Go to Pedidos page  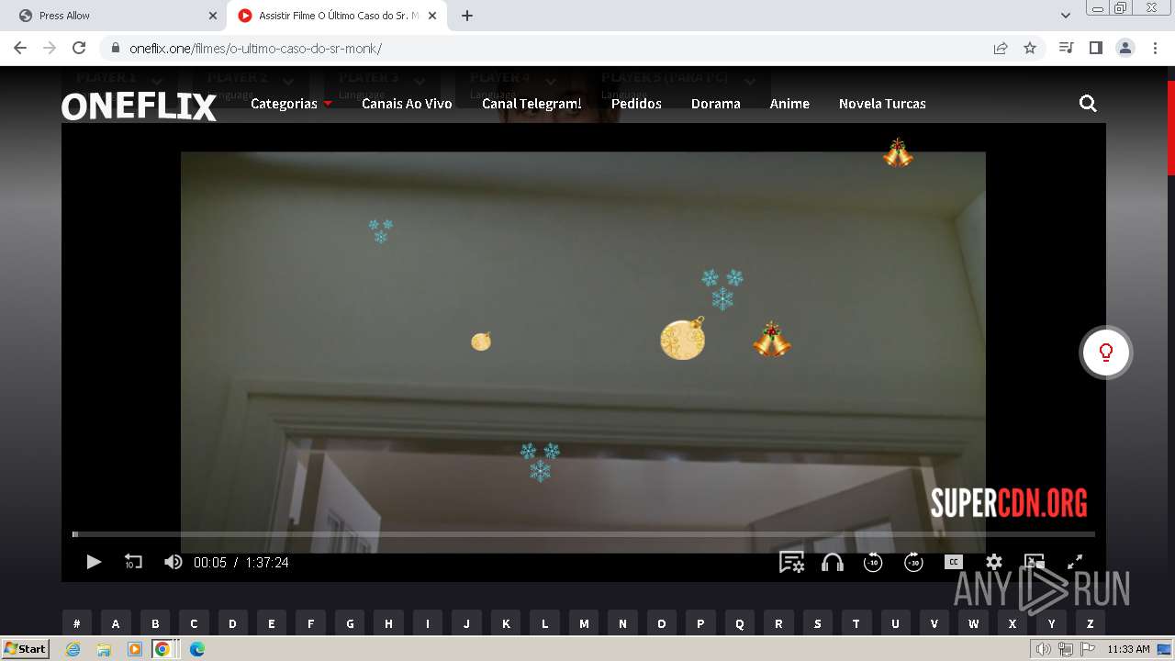(636, 104)
